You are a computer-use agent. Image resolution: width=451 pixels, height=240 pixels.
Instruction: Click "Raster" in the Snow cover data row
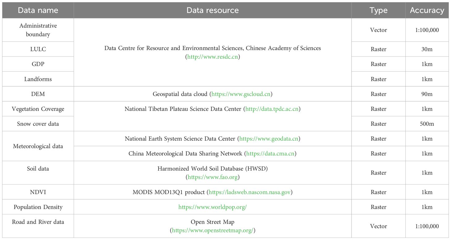378,124
